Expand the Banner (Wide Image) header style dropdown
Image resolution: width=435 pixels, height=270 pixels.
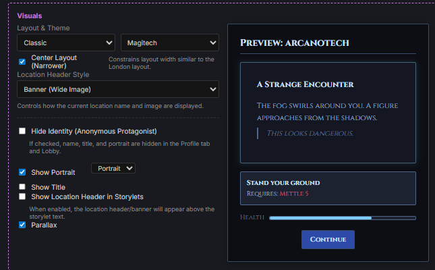coord(118,89)
